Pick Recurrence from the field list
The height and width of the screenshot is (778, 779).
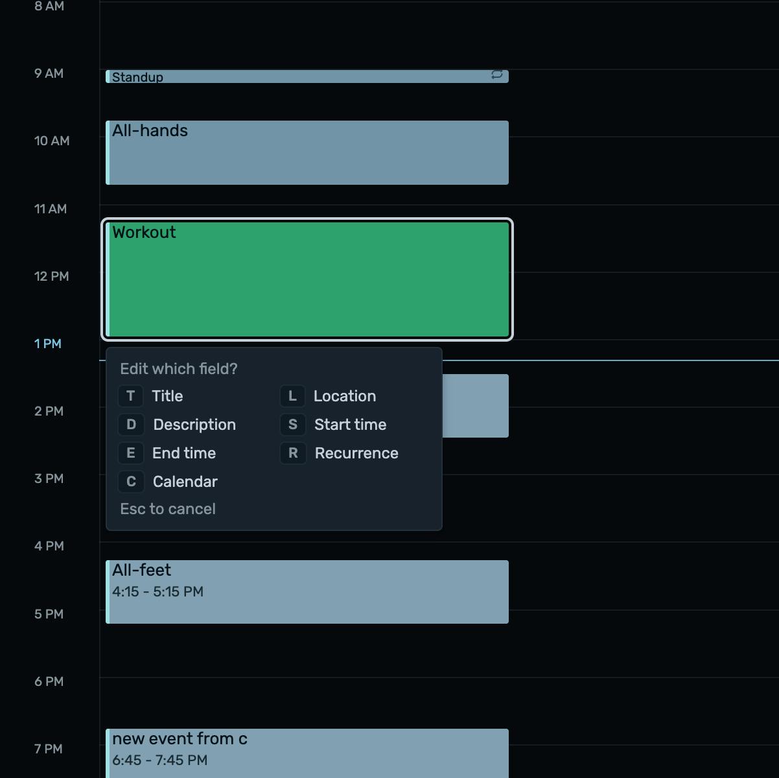click(x=356, y=453)
